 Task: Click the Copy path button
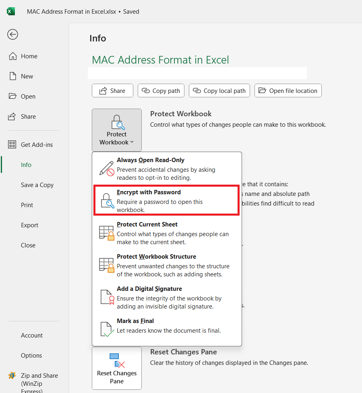tap(161, 91)
